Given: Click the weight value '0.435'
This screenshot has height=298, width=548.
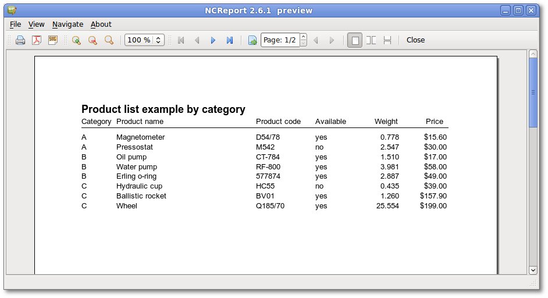Looking at the screenshot, I should [390, 186].
